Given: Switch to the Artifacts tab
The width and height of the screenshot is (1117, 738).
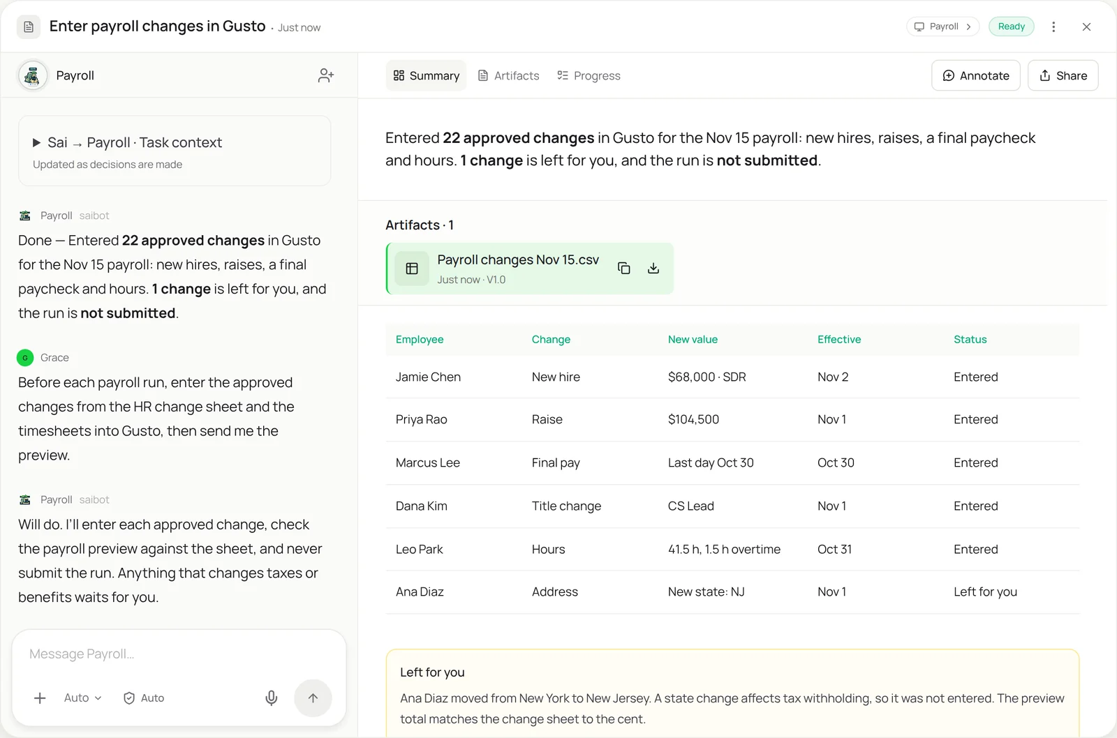Looking at the screenshot, I should click(x=508, y=75).
